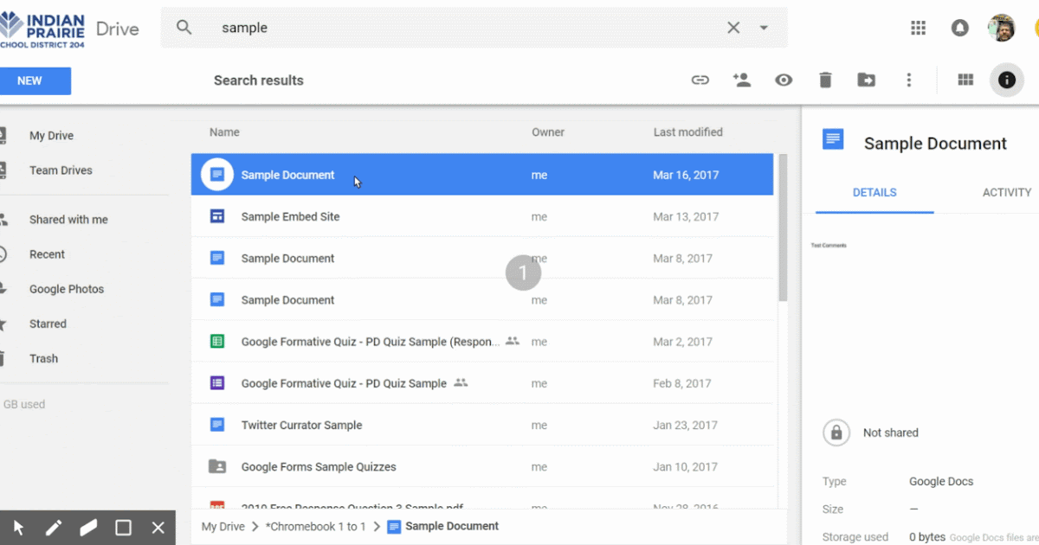The image size is (1039, 545).
Task: Click My Drive in breadcrumb path
Action: [223, 526]
